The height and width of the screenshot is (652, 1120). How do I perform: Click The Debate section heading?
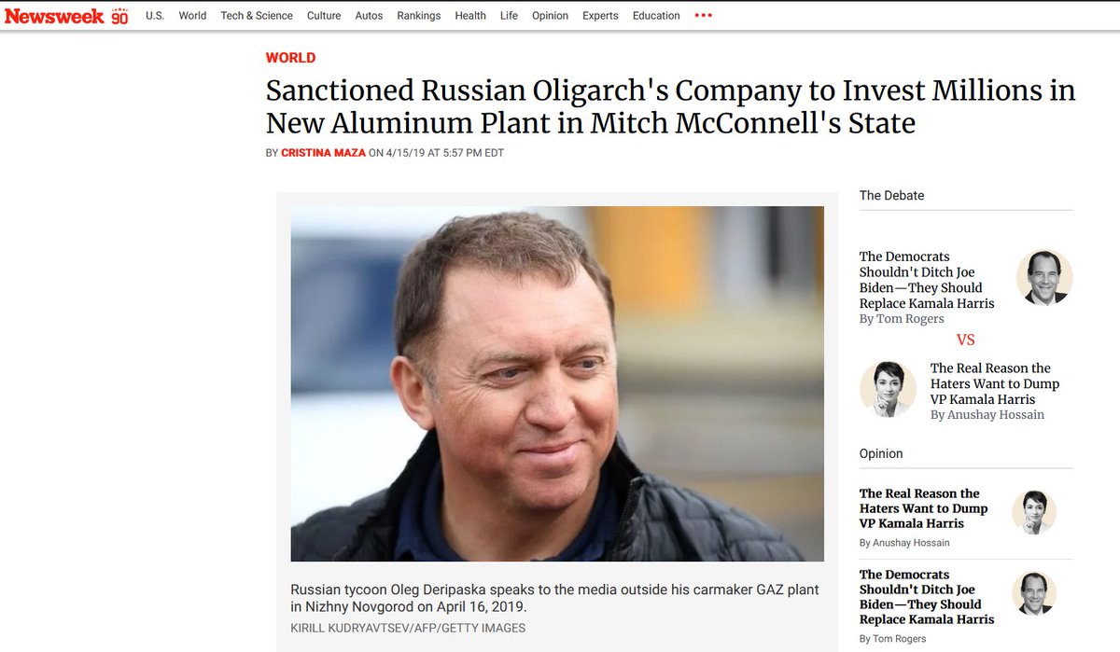[x=891, y=196]
